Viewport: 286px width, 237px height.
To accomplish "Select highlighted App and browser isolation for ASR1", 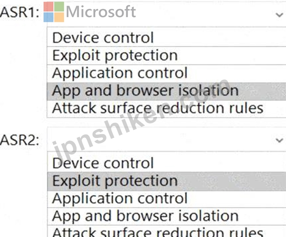I will pyautogui.click(x=145, y=90).
